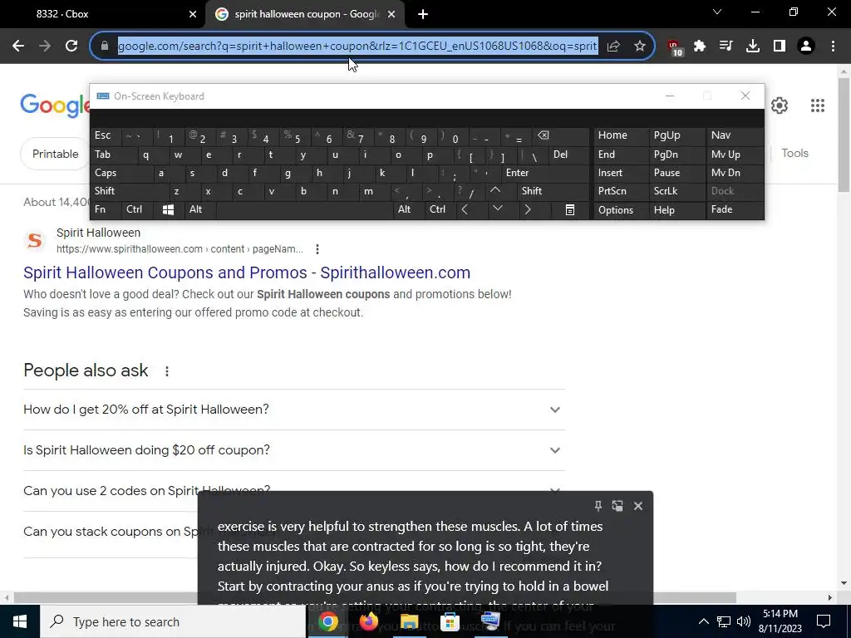851x638 pixels.
Task: Pin the live caption panel
Action: (598, 506)
